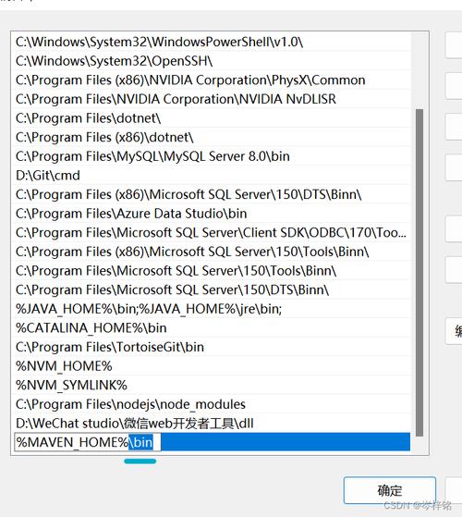Screen dimensions: 462x517
Task: Select (x86) SQL Server\150\Tools\Binn\ entry
Action: tap(213, 252)
